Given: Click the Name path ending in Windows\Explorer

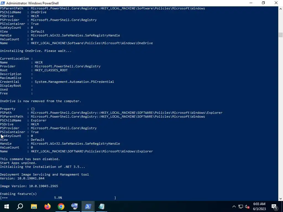Looking at the screenshot, I should [x=92, y=151].
